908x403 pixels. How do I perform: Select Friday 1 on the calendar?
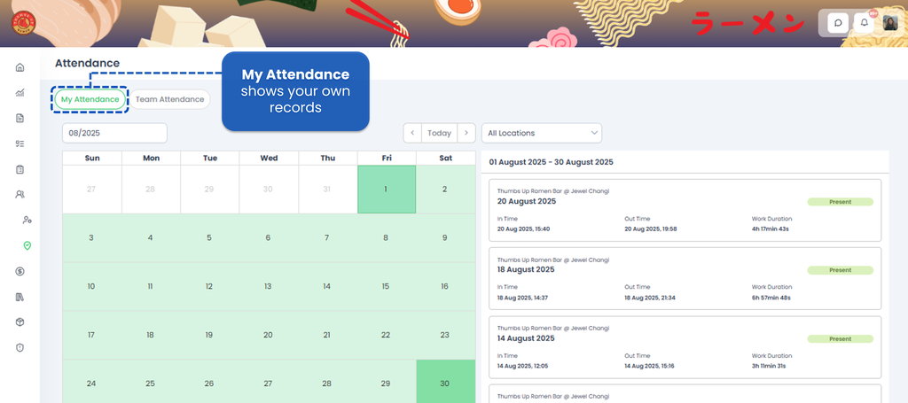pos(386,190)
